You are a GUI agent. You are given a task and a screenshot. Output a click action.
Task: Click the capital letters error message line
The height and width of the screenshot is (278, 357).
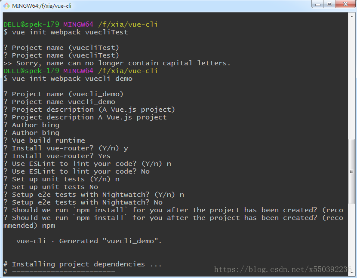pos(117,63)
